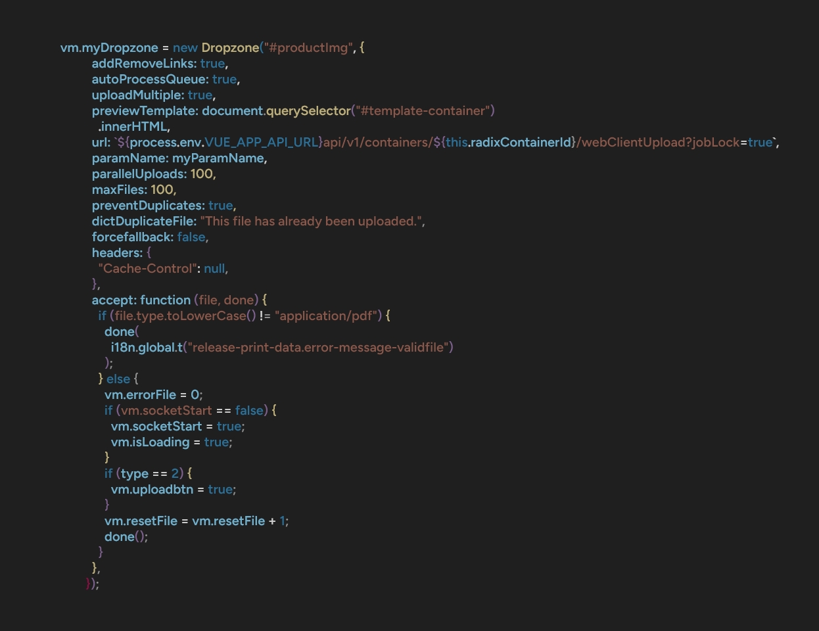Click the parallelUploads value 100

[x=201, y=174]
